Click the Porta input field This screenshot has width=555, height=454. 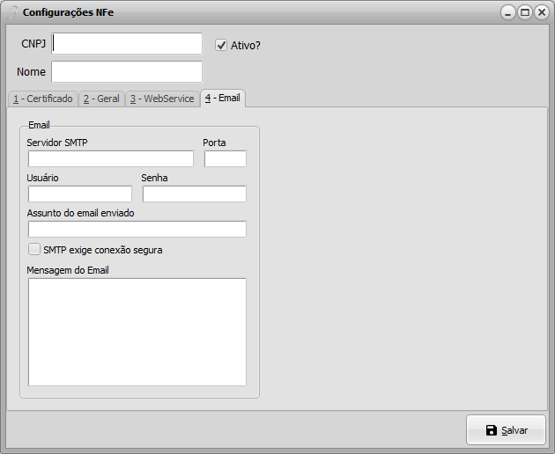coord(226,158)
